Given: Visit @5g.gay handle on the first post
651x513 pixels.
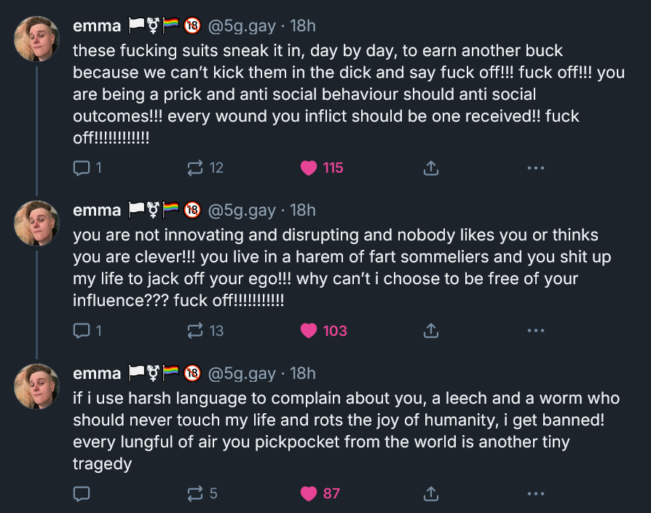Looking at the screenshot, I should click(x=242, y=27).
